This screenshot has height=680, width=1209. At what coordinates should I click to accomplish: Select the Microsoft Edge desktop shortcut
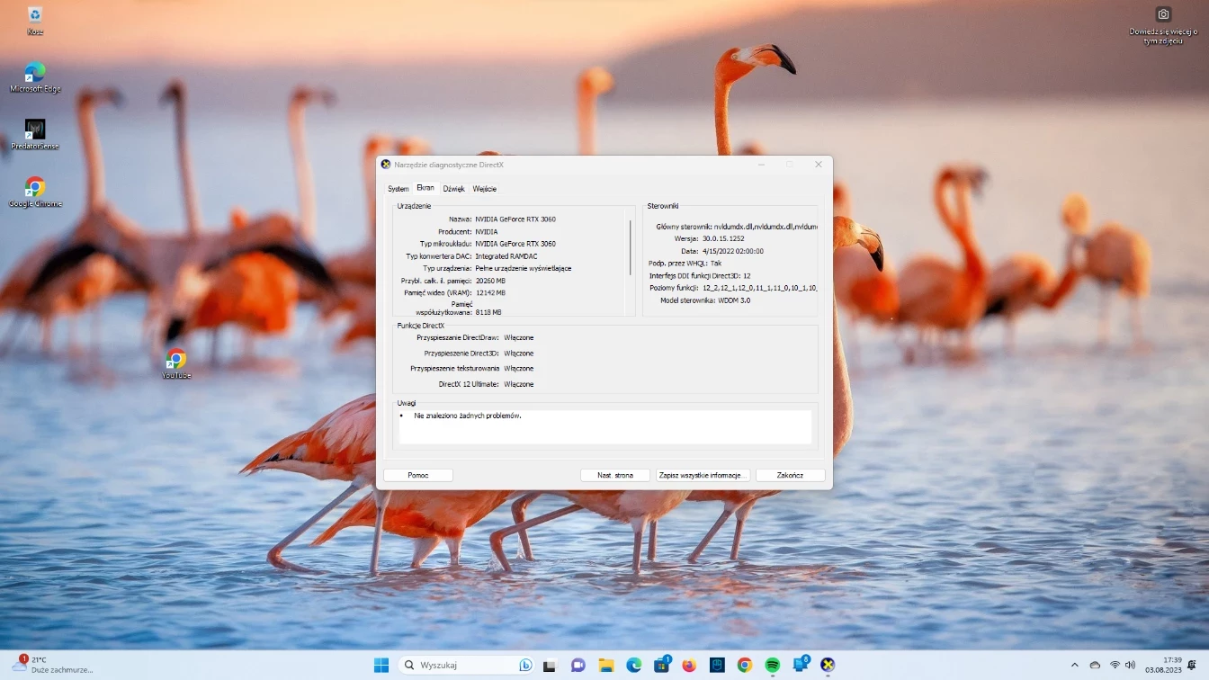[34, 77]
